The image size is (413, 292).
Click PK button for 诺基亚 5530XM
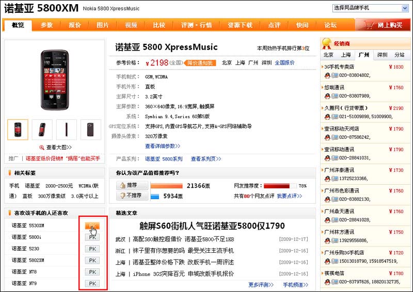(x=92, y=225)
